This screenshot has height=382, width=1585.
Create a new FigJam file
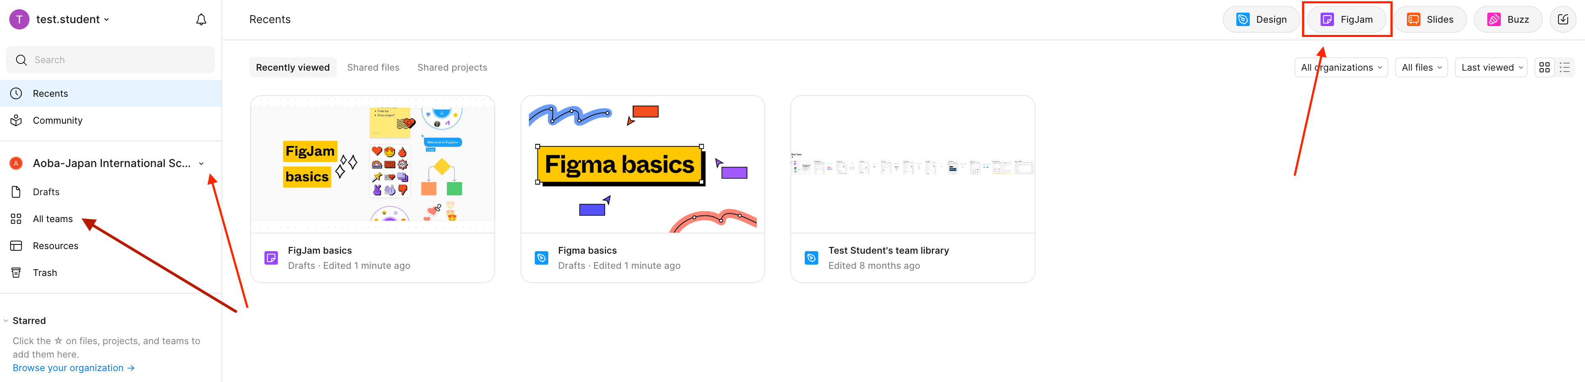(1346, 20)
